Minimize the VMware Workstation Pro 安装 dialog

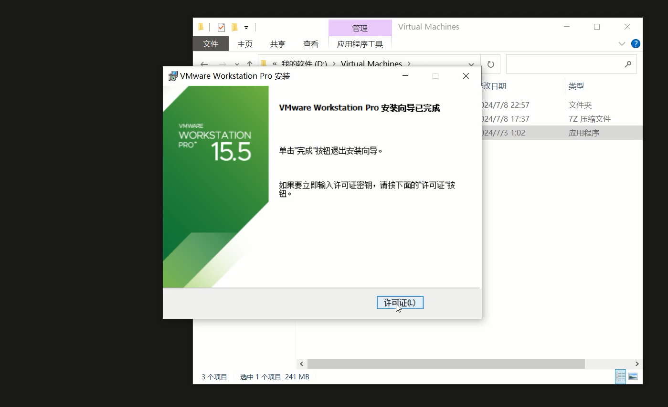point(405,76)
